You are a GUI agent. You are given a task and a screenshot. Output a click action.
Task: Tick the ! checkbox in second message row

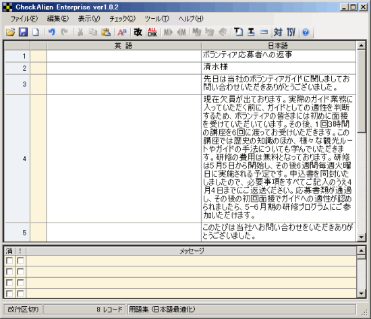(x=20, y=271)
